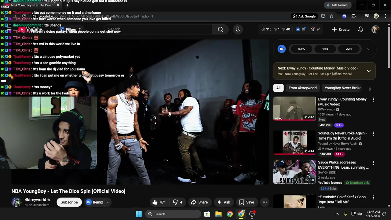The image size is (391, 220).
Task: Open more actions ellipsis under the video
Action: tap(265, 202)
